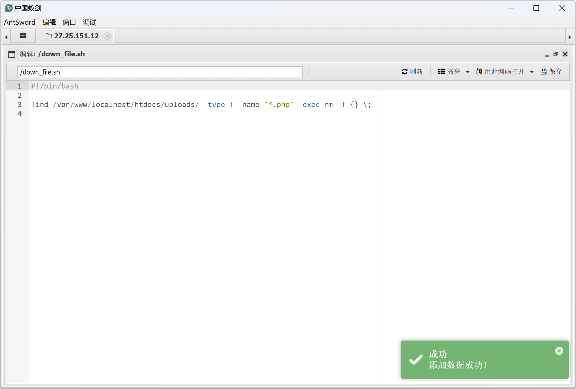Open the 编辑 menu

pyautogui.click(x=49, y=22)
